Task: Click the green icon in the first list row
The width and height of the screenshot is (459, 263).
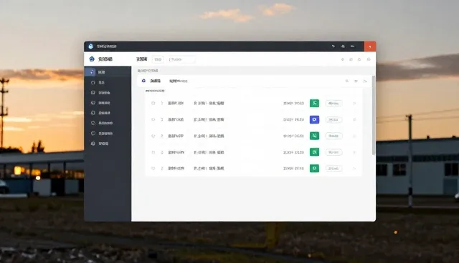Action: [x=314, y=103]
